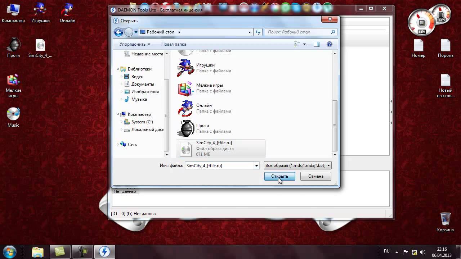Image resolution: width=461 pixels, height=259 pixels.
Task: Click the volume speaker tray icon
Action: click(422, 252)
